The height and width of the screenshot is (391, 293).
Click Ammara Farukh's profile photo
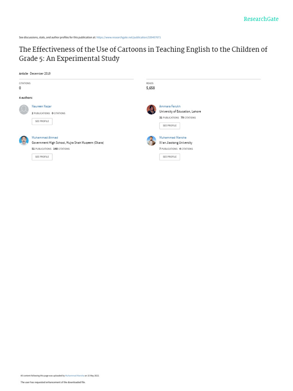tap(151, 110)
